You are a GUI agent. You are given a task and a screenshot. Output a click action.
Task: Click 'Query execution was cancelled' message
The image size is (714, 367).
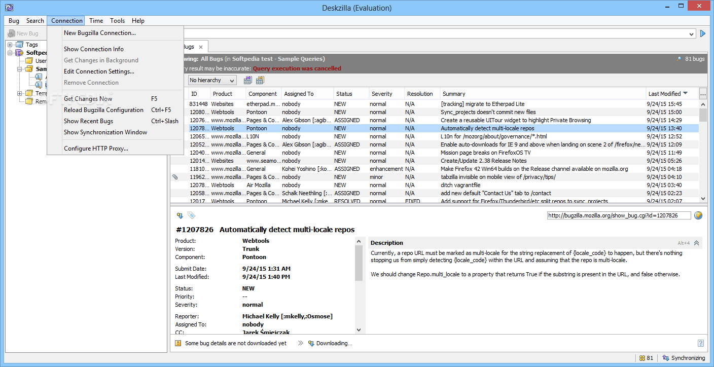click(297, 68)
